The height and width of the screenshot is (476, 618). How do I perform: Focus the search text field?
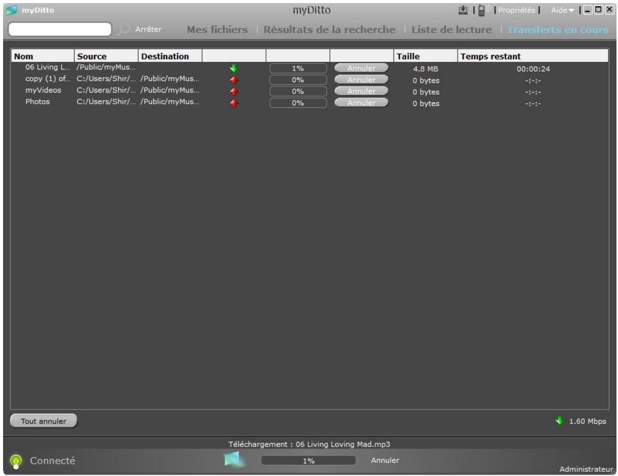coord(60,29)
